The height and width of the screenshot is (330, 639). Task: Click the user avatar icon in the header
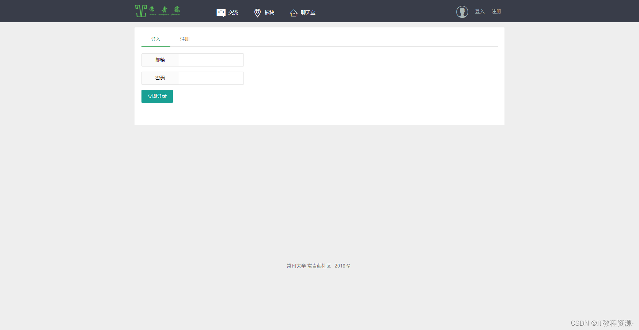(x=462, y=12)
